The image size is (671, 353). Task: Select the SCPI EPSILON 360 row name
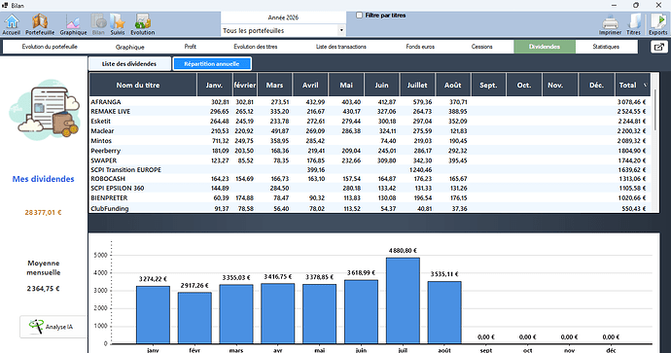118,189
